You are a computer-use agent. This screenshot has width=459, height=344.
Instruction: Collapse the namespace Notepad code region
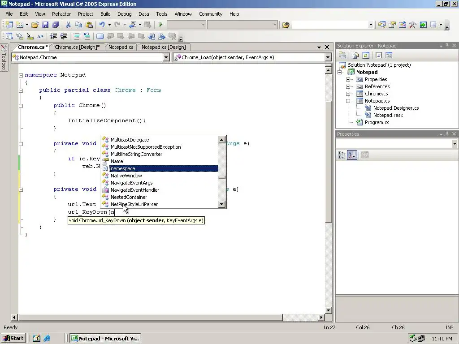[21, 75]
